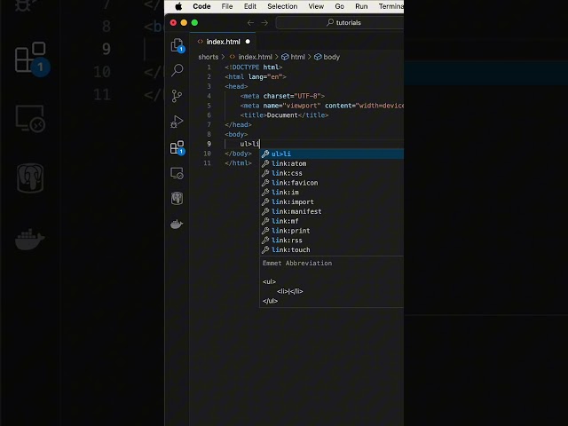The image size is (568, 426).
Task: Choose the link:css suggestion
Action: [x=332, y=173]
